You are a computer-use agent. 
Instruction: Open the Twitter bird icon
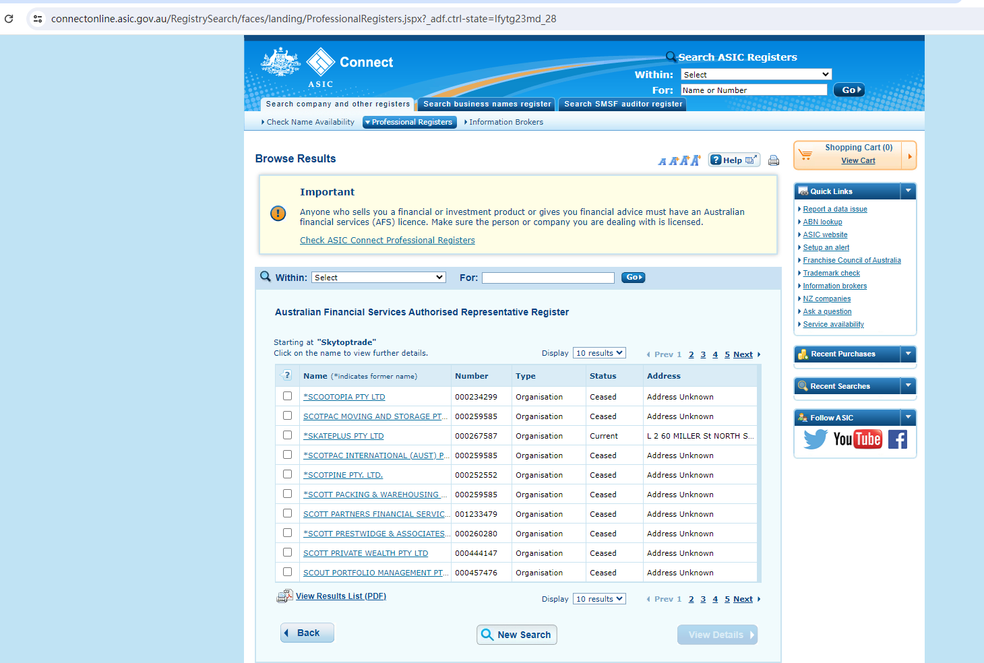[x=815, y=439]
